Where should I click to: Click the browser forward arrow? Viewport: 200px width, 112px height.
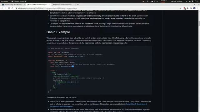(6, 8)
